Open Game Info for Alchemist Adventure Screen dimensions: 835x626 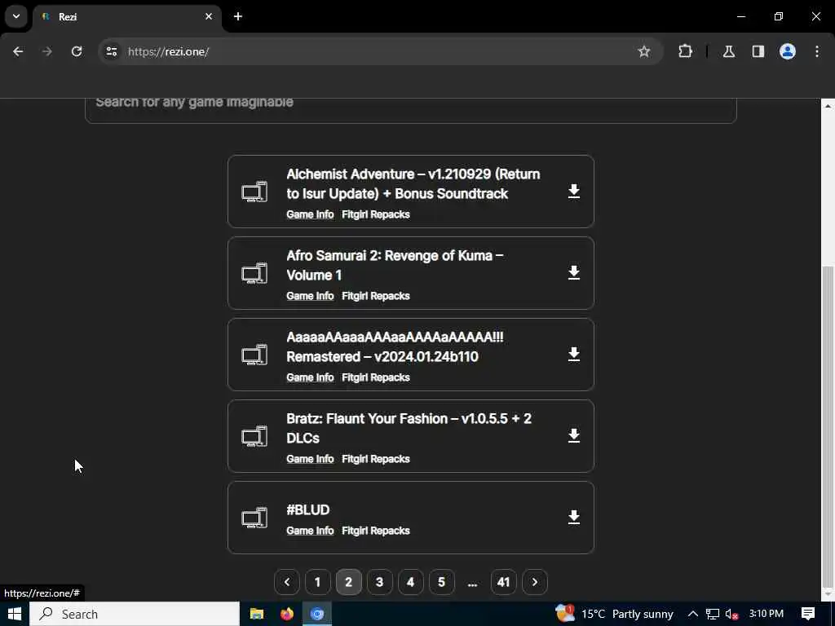310,214
